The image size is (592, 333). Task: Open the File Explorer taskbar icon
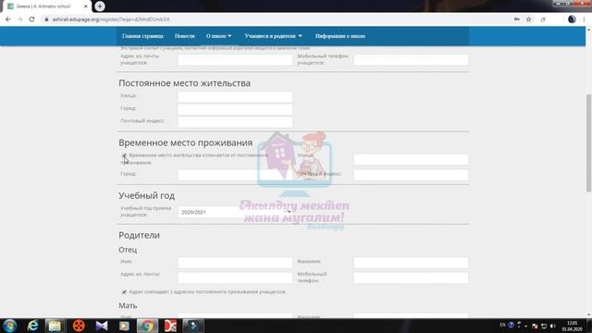pyautogui.click(x=55, y=326)
